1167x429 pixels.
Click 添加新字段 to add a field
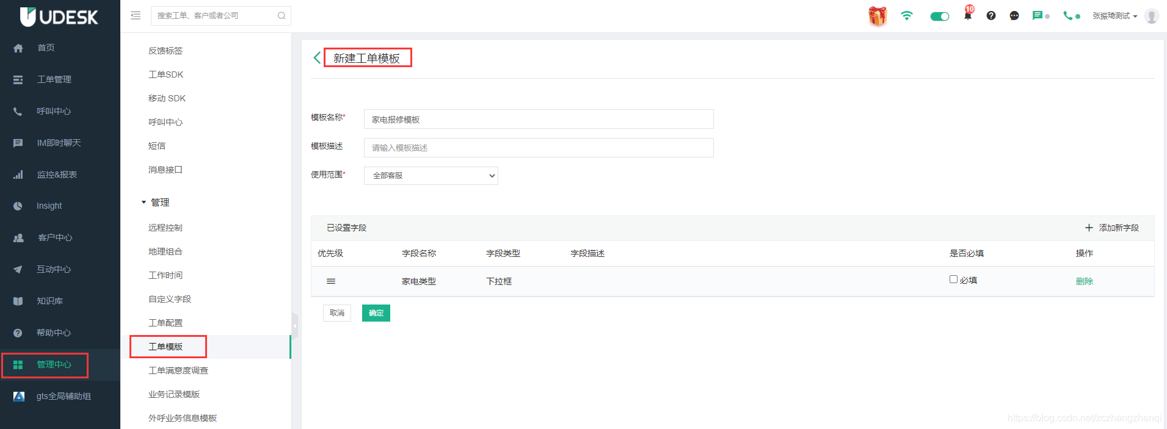point(1112,228)
